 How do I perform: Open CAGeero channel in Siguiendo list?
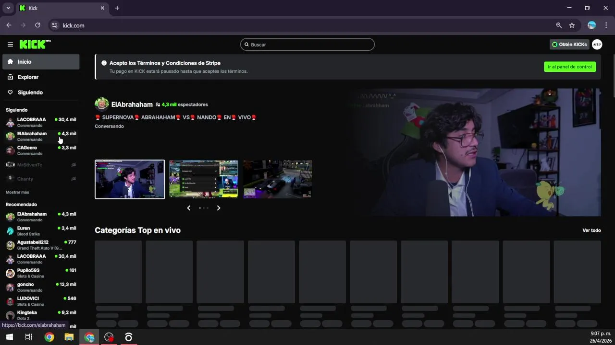coord(41,150)
